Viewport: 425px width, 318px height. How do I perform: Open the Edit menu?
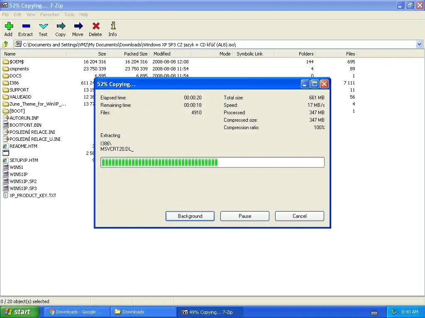(x=17, y=14)
